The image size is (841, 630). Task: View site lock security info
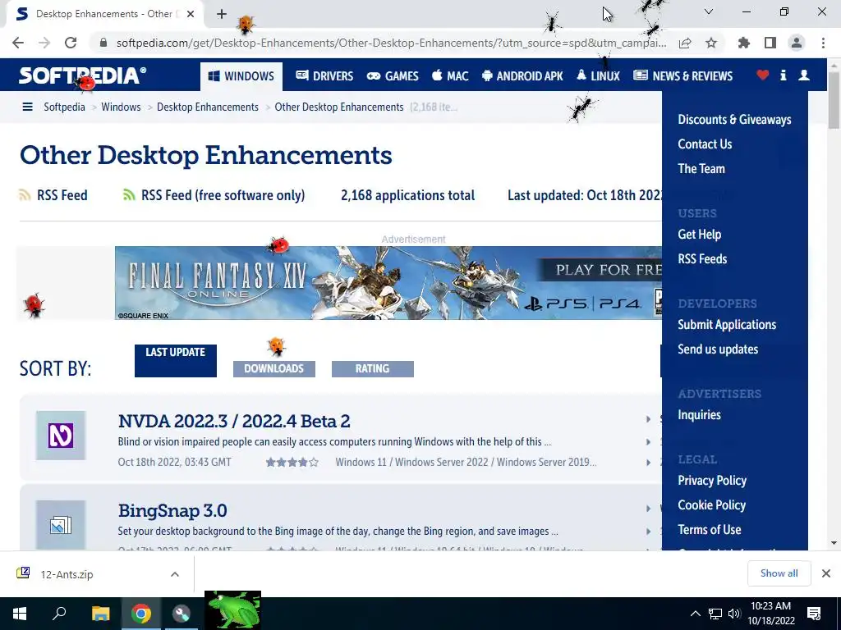(103, 43)
